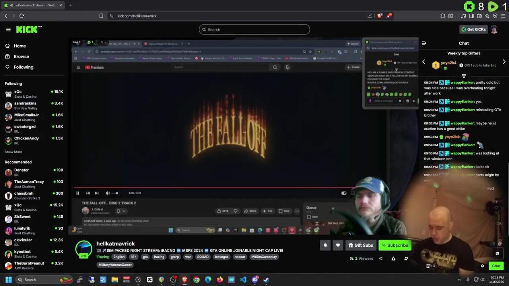Viewport: 509px width, 286px height.
Task: Click the green Kick pixel icon overlay
Action: tap(470, 6)
